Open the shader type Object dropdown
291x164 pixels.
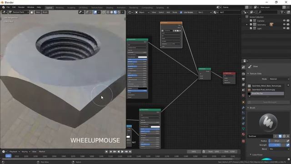pos(142,12)
